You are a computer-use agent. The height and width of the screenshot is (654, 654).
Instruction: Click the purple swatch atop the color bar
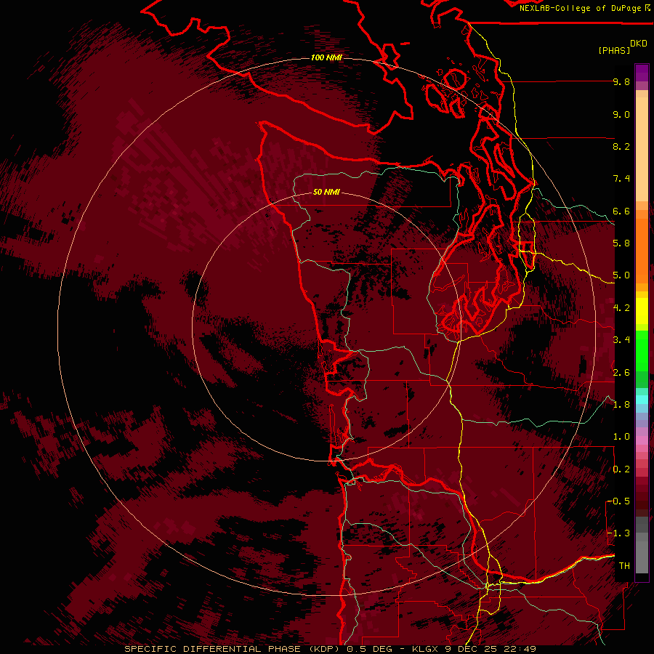(x=642, y=73)
